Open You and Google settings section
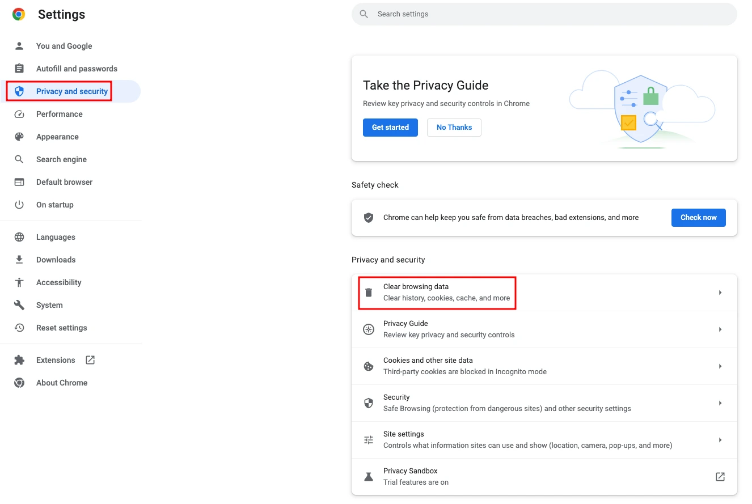Viewport: 752px width, 504px height. tap(70, 46)
